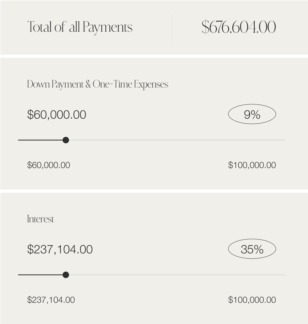The height and width of the screenshot is (324, 308).
Task: Click the Down Payment slider handle
Action: pyautogui.click(x=66, y=140)
